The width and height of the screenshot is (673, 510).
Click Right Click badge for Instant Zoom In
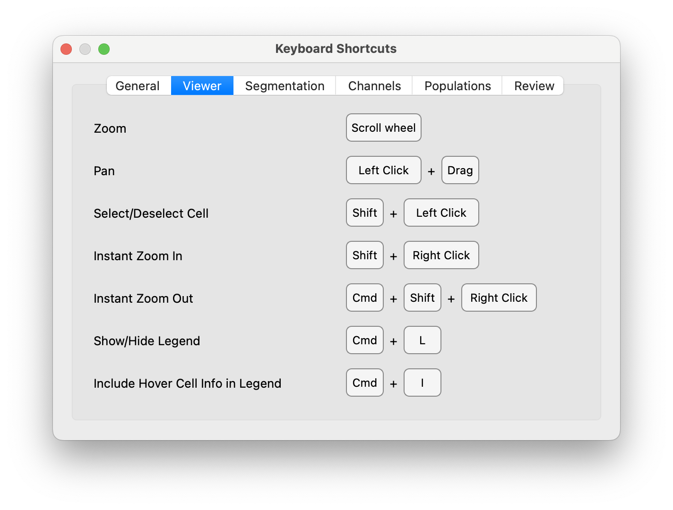pos(441,255)
